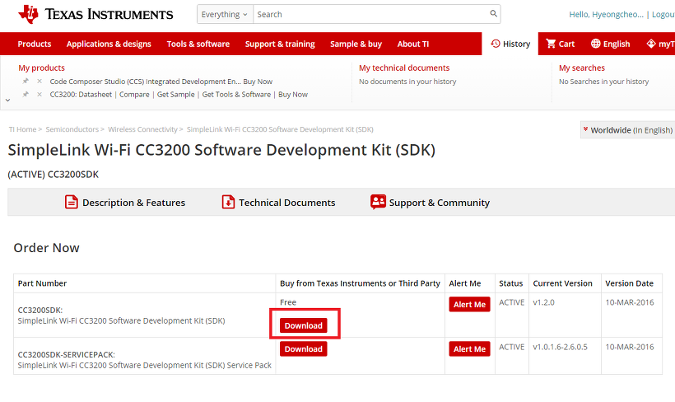The image size is (675, 402).
Task: Go to Semiconductors breadcrumb
Action: point(72,129)
